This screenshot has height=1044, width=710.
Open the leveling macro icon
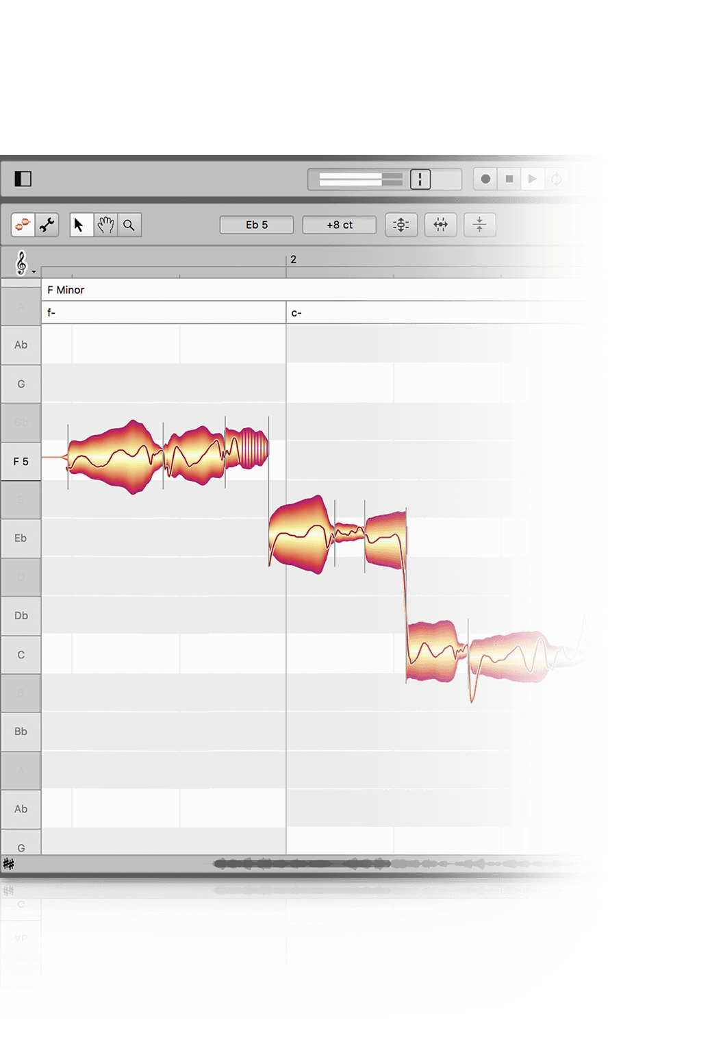tap(479, 225)
